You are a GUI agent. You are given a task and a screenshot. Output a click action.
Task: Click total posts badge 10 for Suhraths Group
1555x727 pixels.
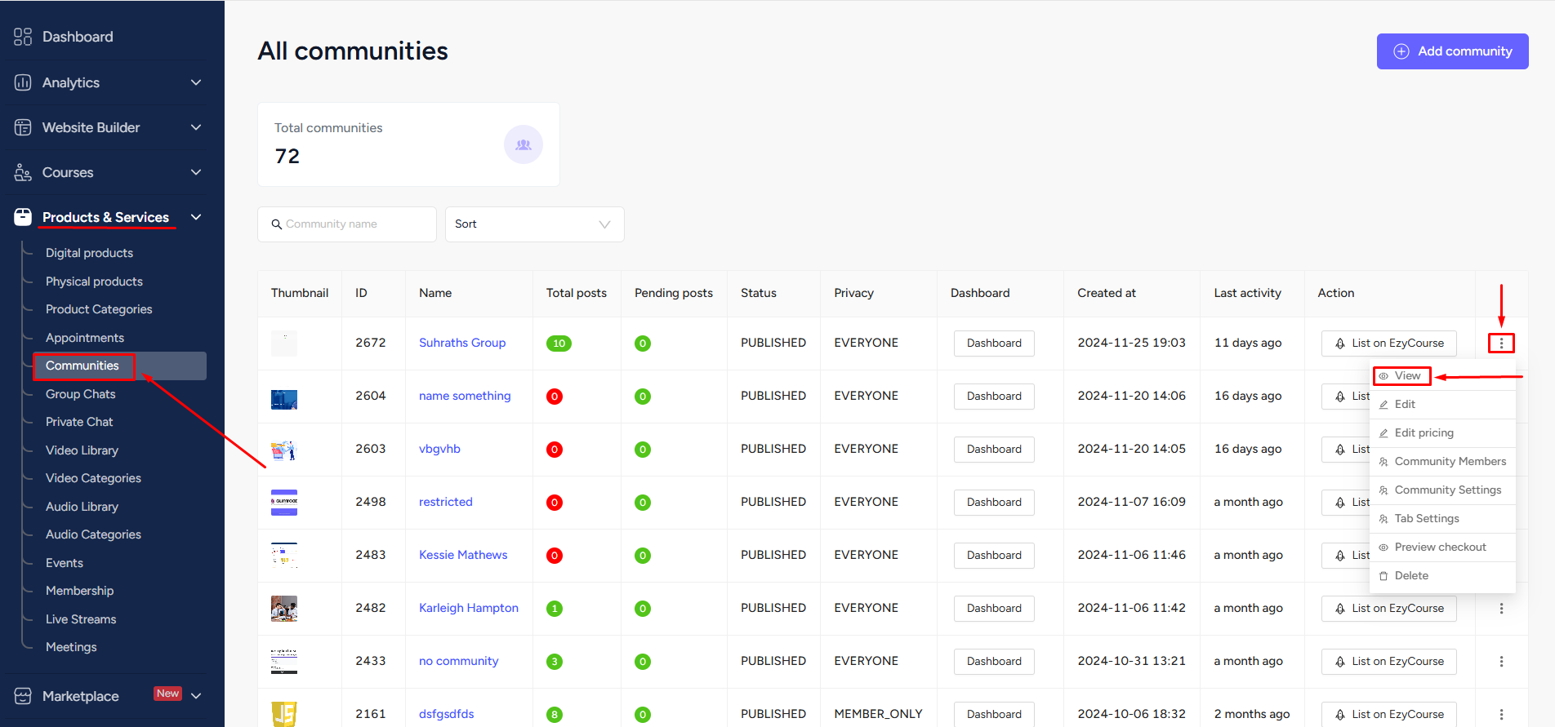[x=559, y=344]
